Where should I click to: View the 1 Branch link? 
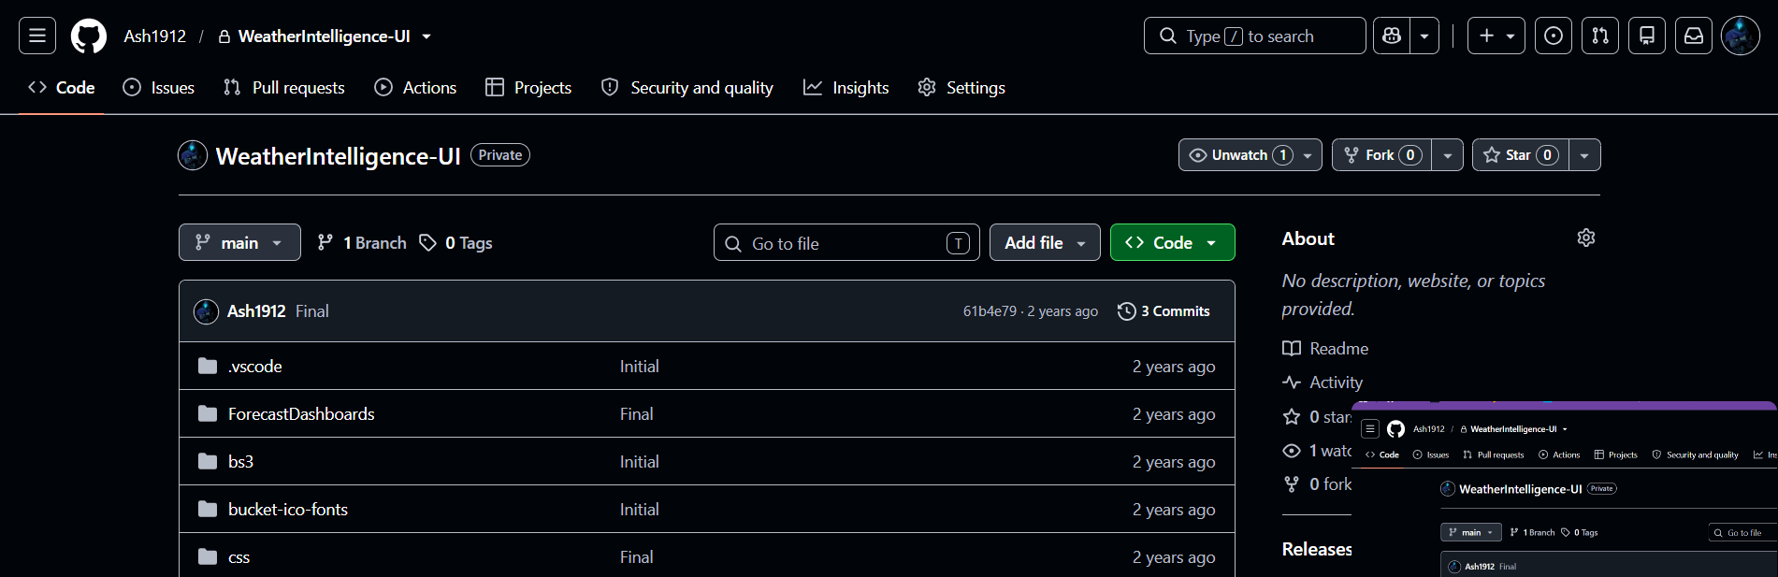(362, 242)
